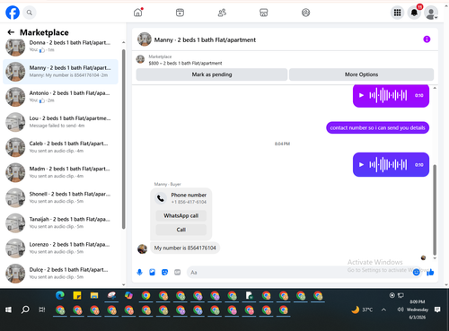Open the Facebook search box
The height and width of the screenshot is (331, 449).
(30, 13)
